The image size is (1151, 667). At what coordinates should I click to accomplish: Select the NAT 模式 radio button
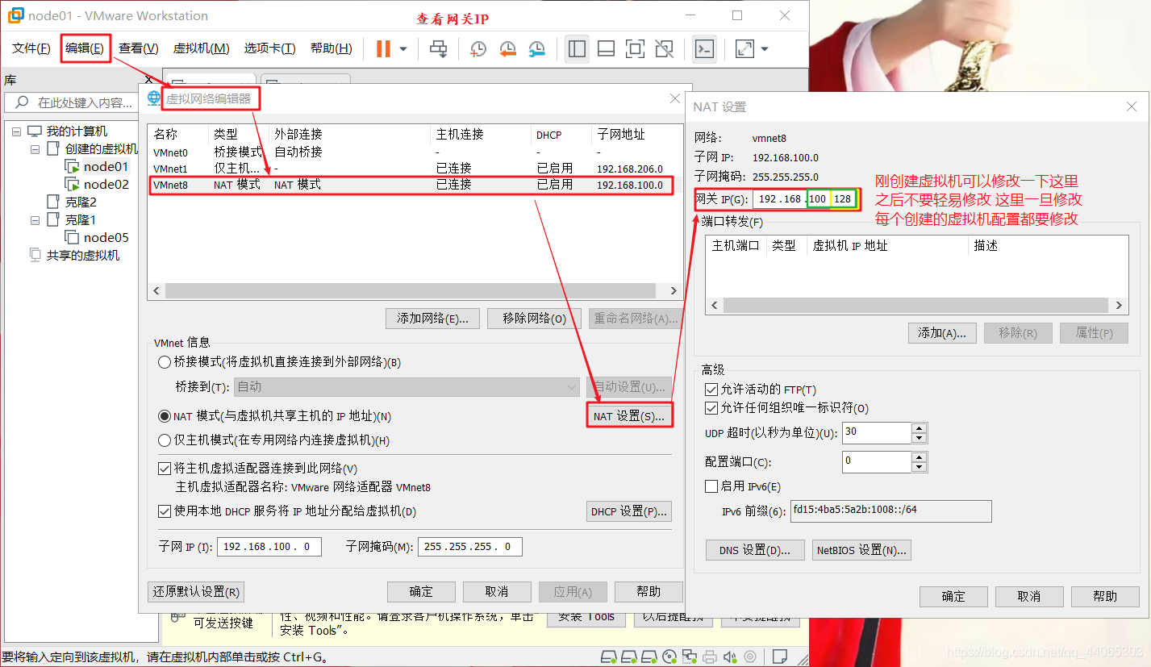tap(165, 417)
